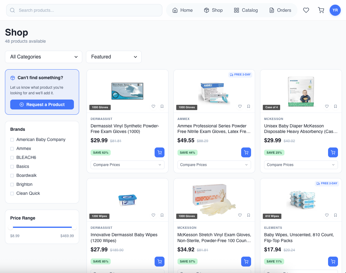Favorite the McKesson Baby Diaper product
Image resolution: width=346 pixels, height=273 pixels.
point(327,106)
